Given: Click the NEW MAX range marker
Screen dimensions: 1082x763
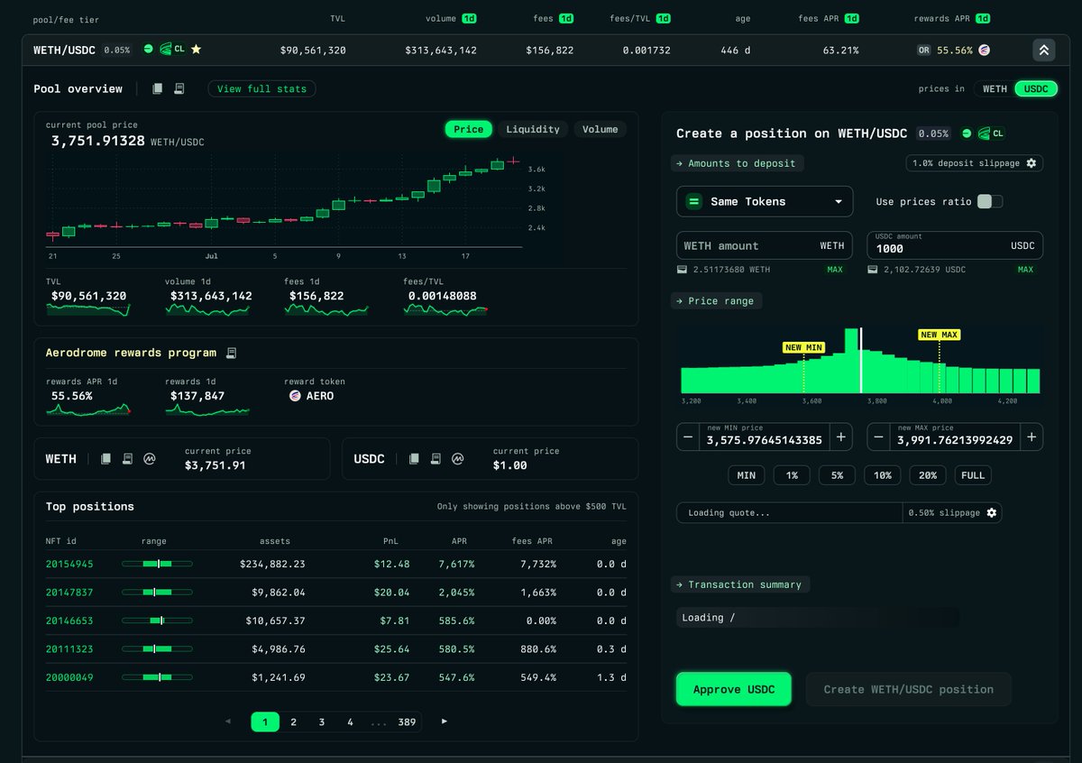Looking at the screenshot, I should 939,335.
